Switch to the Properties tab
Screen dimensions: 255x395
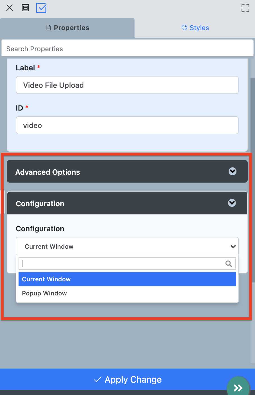pos(67,28)
